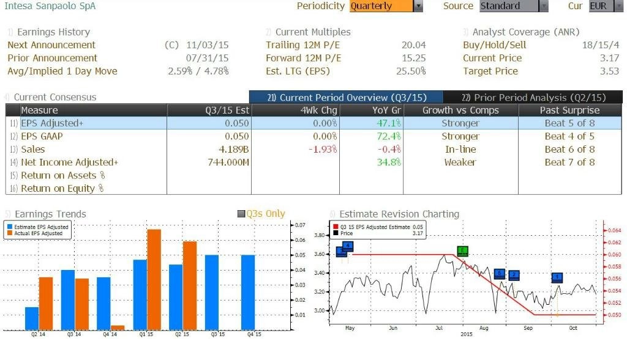Open the Current Consensus section
Screen dimensions: 627x339
click(x=54, y=97)
